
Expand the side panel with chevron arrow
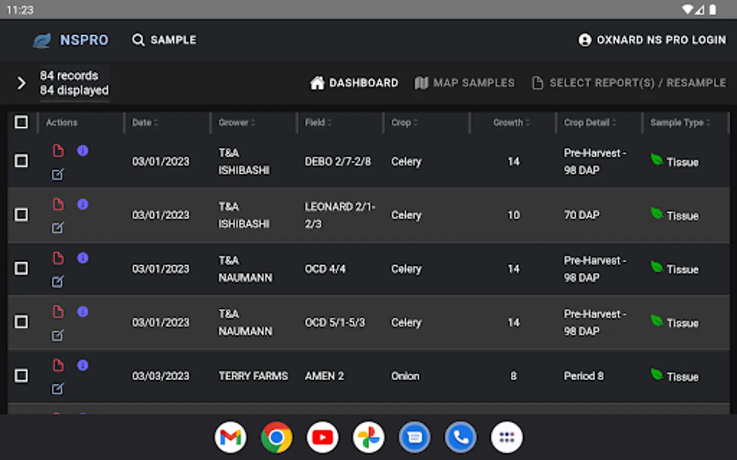point(21,83)
